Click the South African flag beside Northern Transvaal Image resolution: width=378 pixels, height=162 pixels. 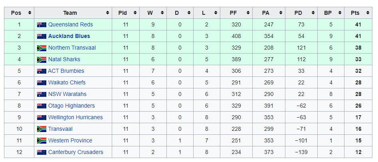pos(42,48)
